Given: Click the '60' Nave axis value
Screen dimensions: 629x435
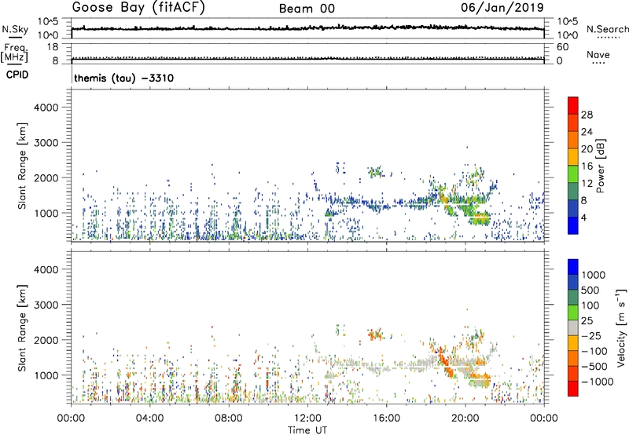Looking at the screenshot, I should coord(562,47).
